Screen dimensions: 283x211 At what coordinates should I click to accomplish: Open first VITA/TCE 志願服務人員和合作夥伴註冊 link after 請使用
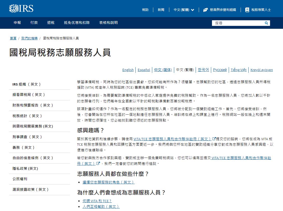point(173,139)
